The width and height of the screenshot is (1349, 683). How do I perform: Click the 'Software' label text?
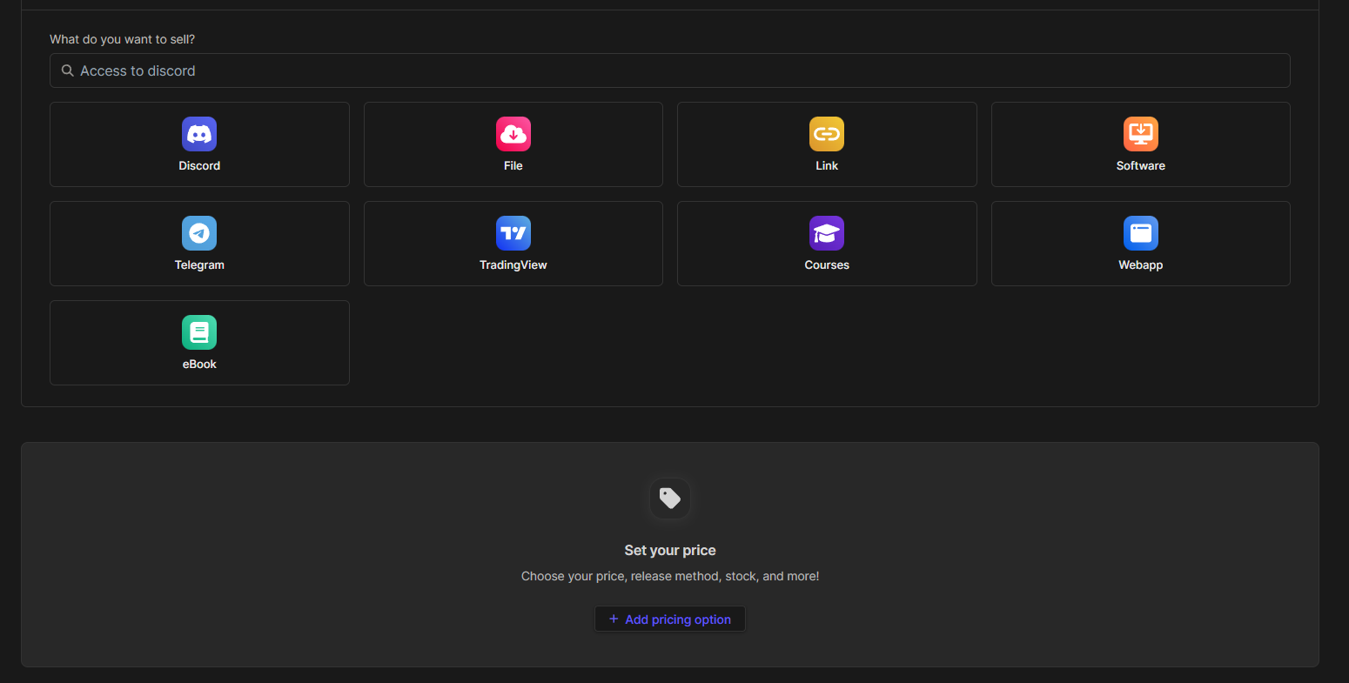(1141, 165)
